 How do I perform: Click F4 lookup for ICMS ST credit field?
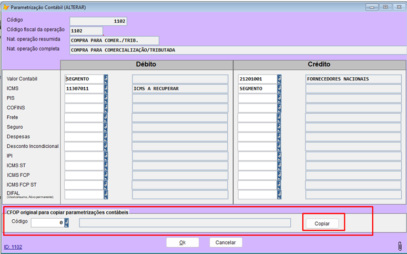279,166
